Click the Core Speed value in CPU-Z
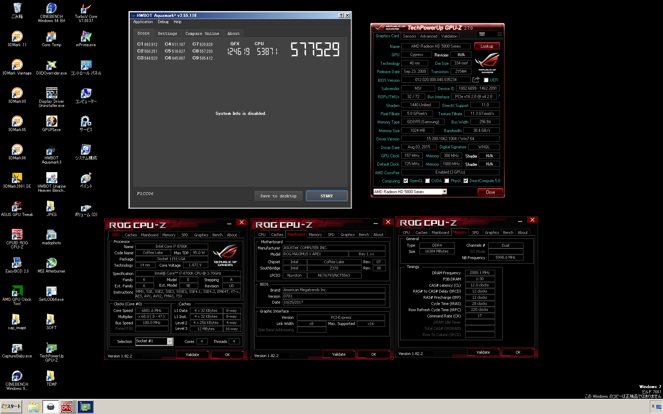This screenshot has height=414, width=663. [x=152, y=310]
